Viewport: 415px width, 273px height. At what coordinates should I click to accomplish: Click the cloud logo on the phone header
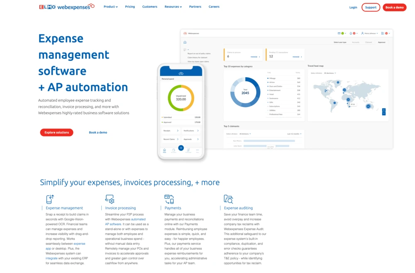(181, 73)
